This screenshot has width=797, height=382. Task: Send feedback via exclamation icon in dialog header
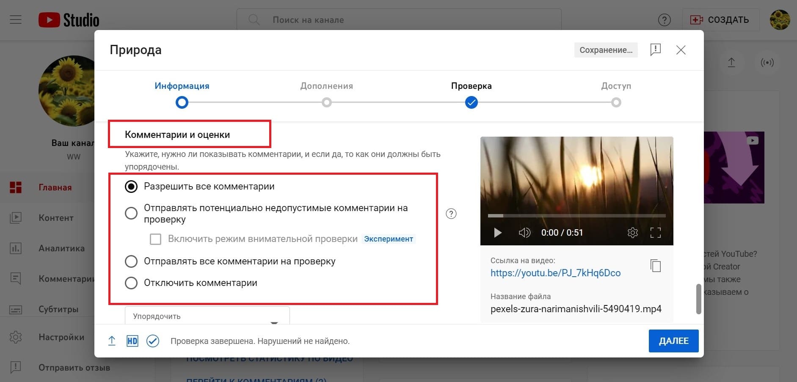[655, 50]
